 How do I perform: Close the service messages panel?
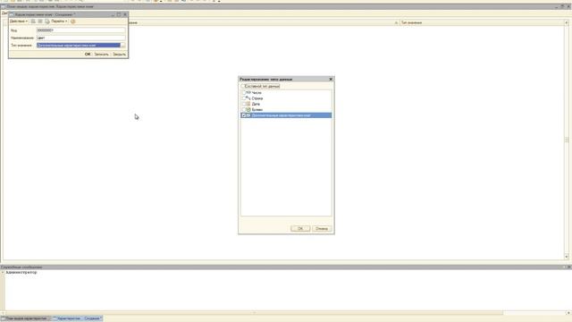(x=568, y=267)
